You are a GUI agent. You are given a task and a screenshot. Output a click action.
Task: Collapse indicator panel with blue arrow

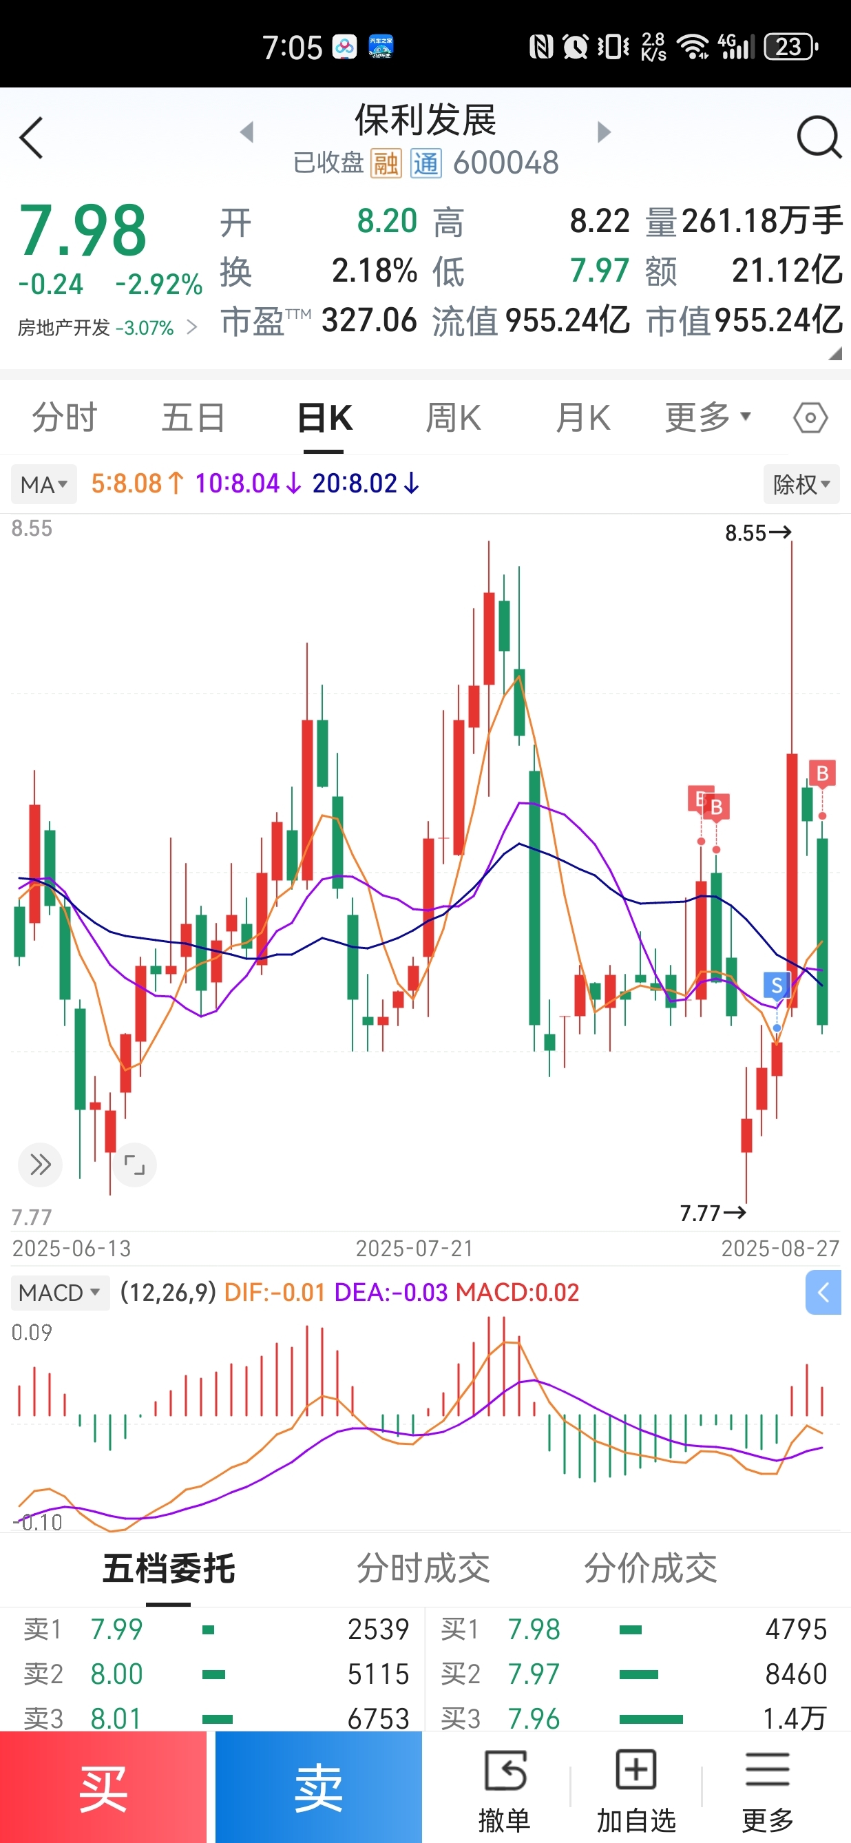(x=823, y=1292)
